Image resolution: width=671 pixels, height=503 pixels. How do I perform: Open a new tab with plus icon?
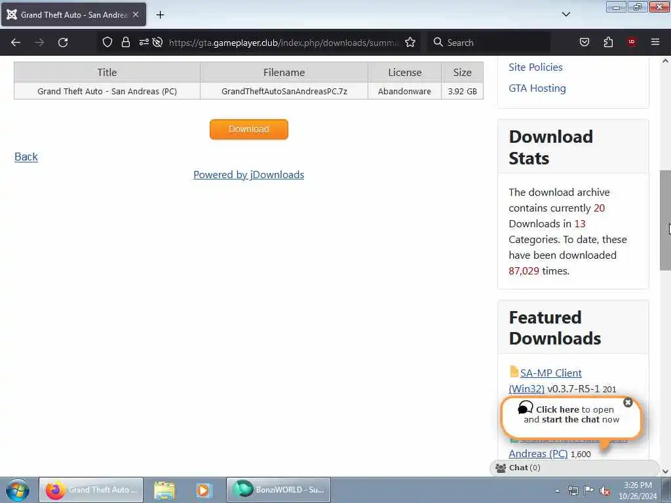[160, 15]
